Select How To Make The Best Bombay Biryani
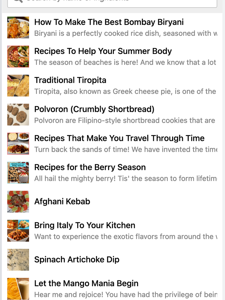This screenshot has width=225, height=300. [109, 22]
